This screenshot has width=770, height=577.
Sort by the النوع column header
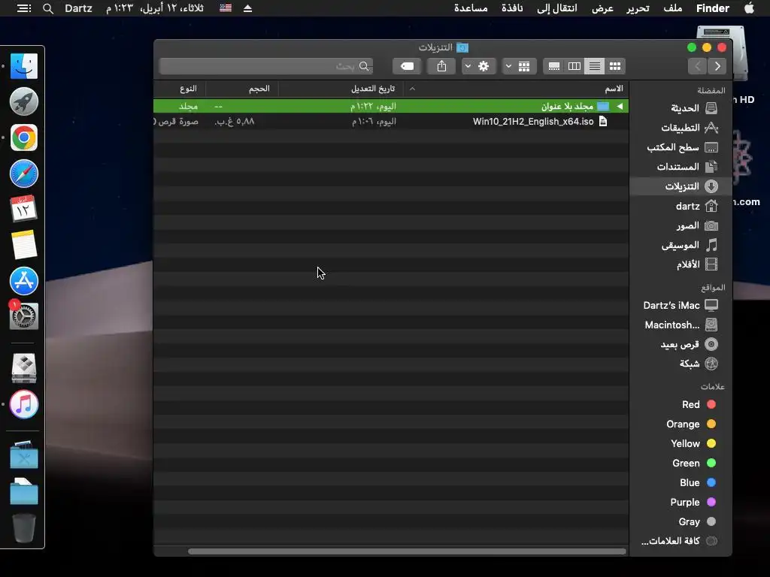point(188,89)
